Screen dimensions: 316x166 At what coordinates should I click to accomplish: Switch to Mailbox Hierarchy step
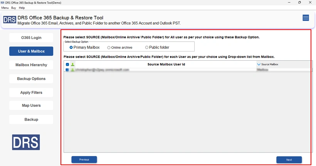tap(31, 65)
